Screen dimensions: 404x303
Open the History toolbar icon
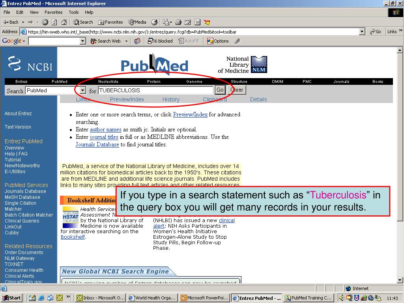coord(154,22)
